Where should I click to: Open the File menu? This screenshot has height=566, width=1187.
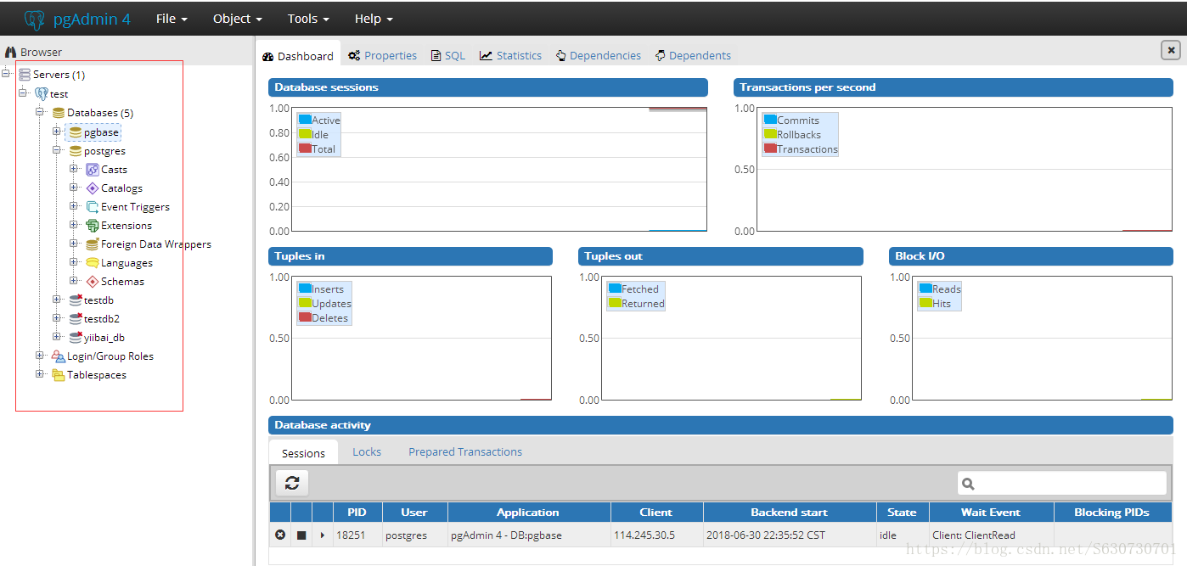coord(172,19)
